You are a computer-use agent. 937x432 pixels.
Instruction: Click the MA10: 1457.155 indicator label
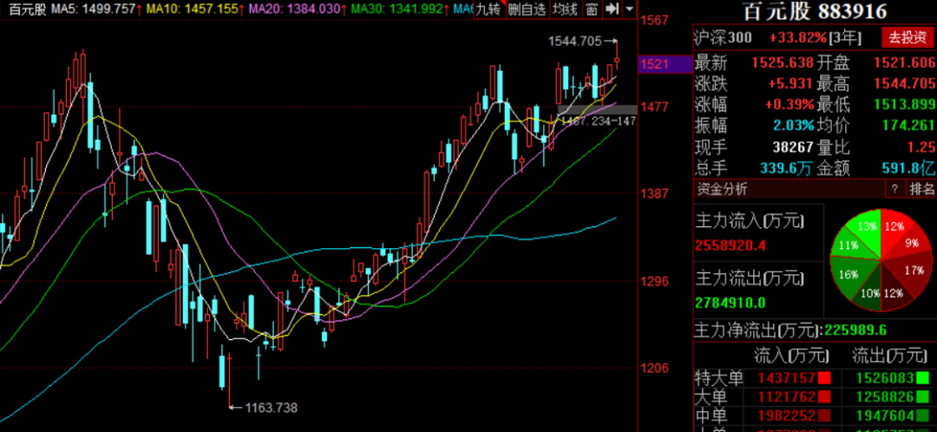coord(194,9)
